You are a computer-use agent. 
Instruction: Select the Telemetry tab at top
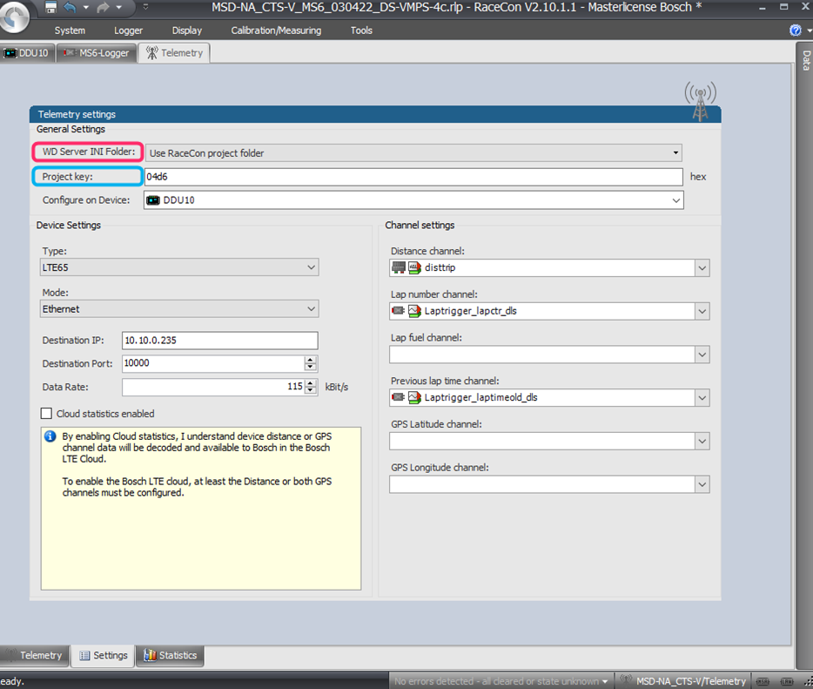tap(174, 52)
